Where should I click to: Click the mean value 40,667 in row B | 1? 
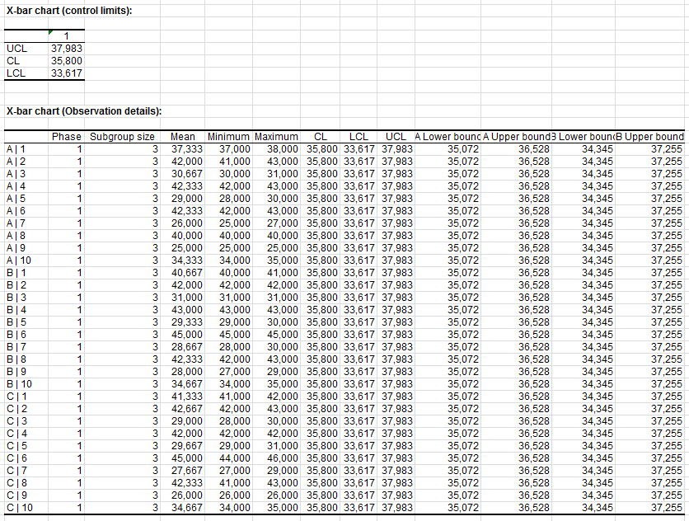coord(186,272)
